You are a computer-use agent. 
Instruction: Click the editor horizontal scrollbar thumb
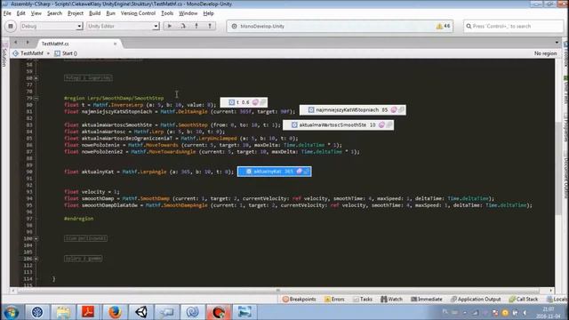[x=277, y=291]
